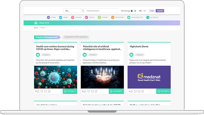
Task: Switch language to EN
Action: (140, 11)
